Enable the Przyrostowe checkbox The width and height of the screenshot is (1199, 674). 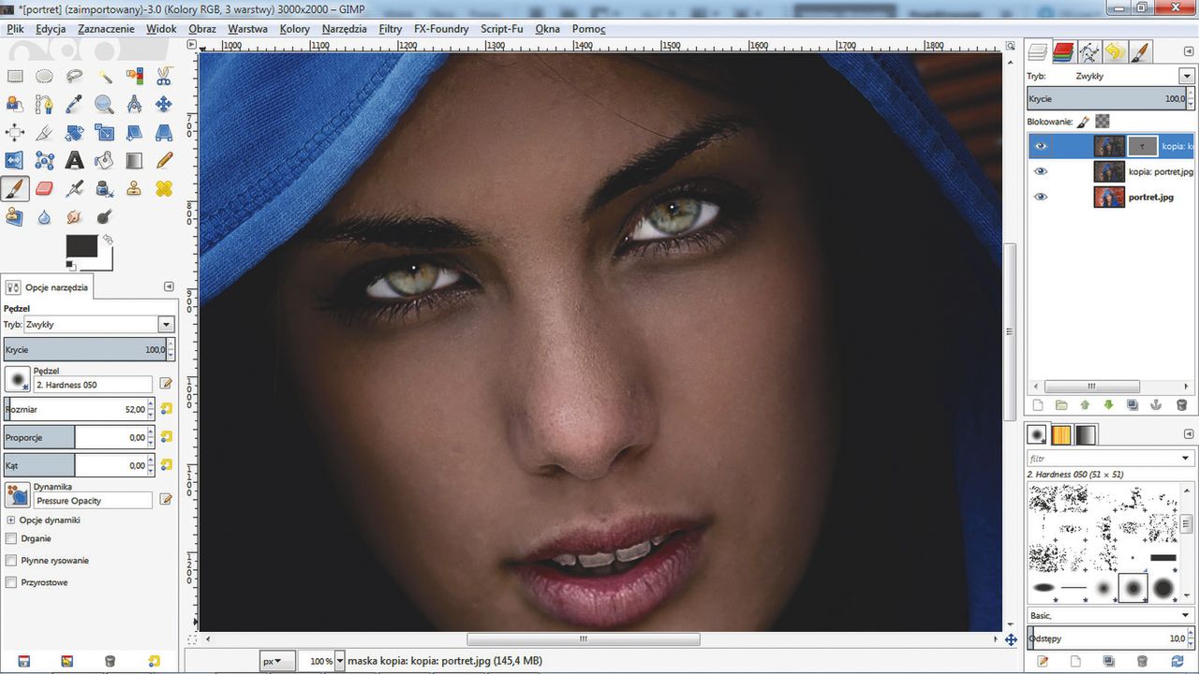[11, 582]
